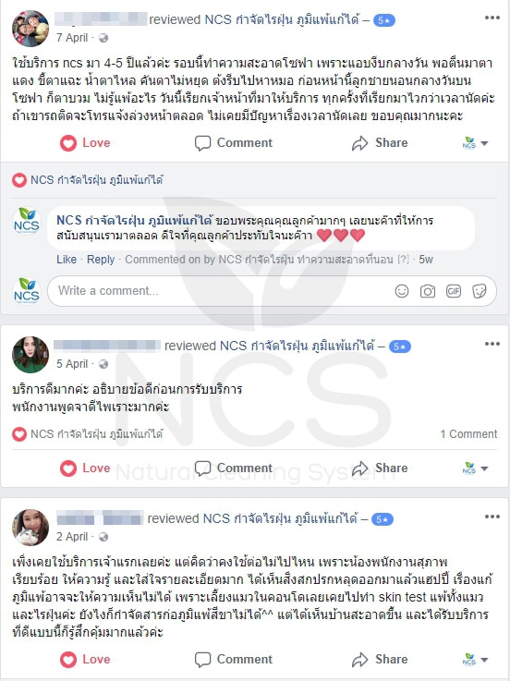Viewport: 510px width, 681px height.
Task: Add a sticker to the comment
Action: click(x=480, y=291)
